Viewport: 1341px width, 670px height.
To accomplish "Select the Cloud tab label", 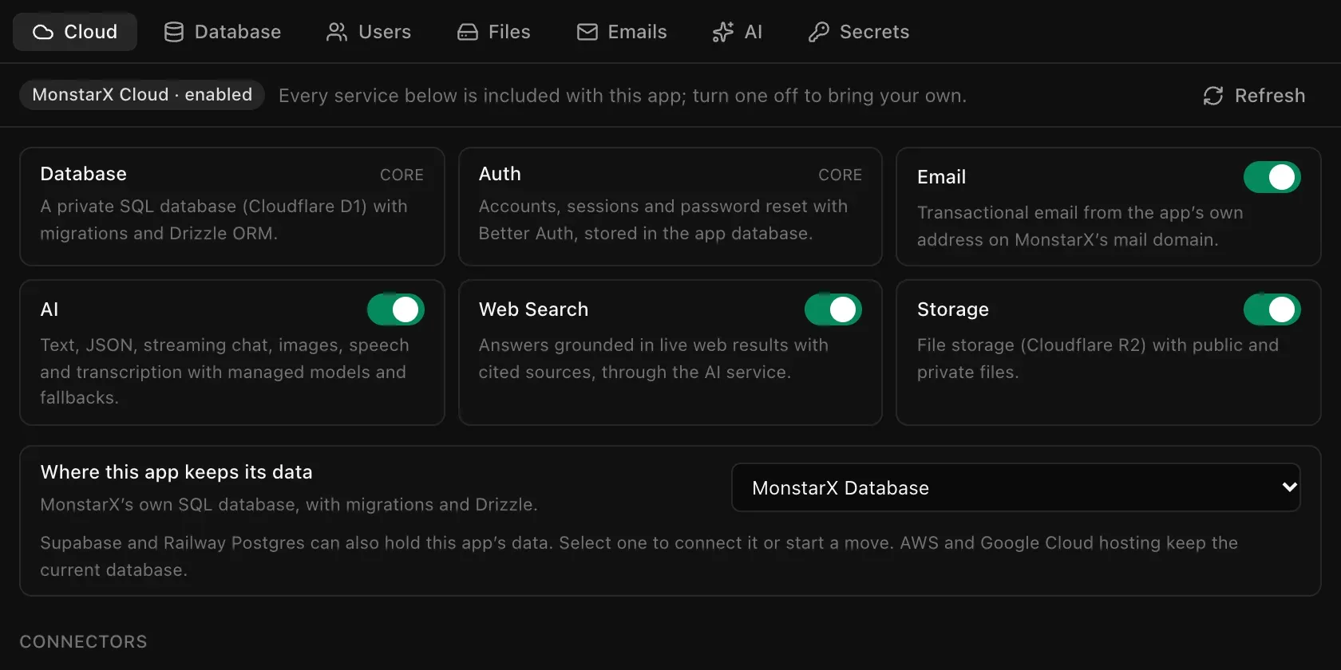I will [x=91, y=32].
